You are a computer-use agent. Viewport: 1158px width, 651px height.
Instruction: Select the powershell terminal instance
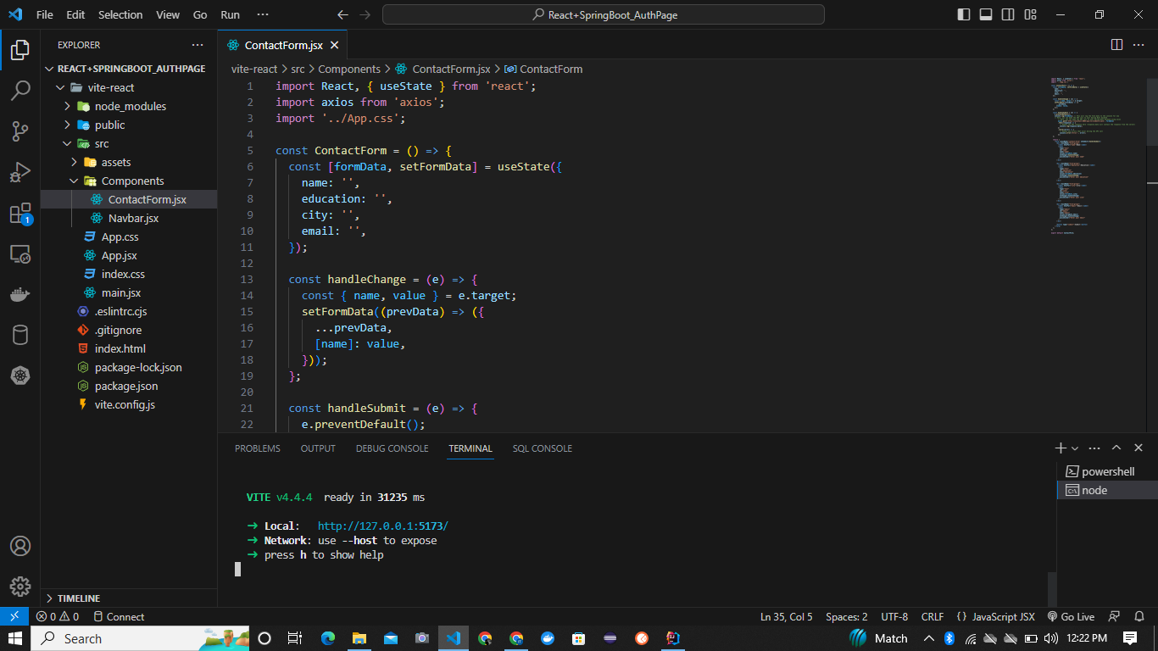pos(1107,471)
